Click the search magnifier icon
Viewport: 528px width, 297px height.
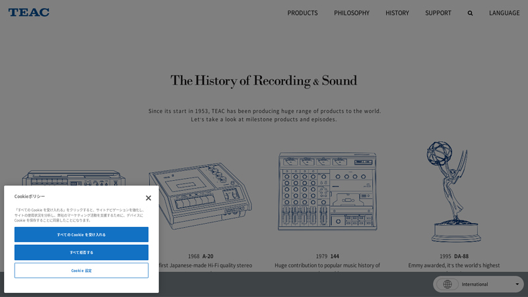[x=470, y=13]
